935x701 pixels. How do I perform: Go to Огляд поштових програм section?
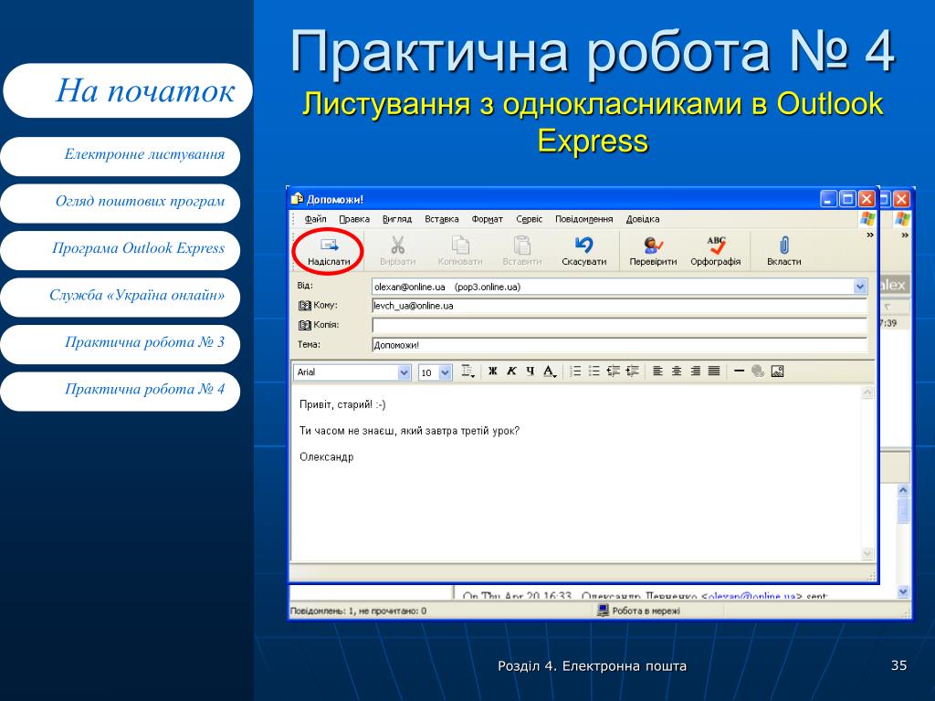121,203
